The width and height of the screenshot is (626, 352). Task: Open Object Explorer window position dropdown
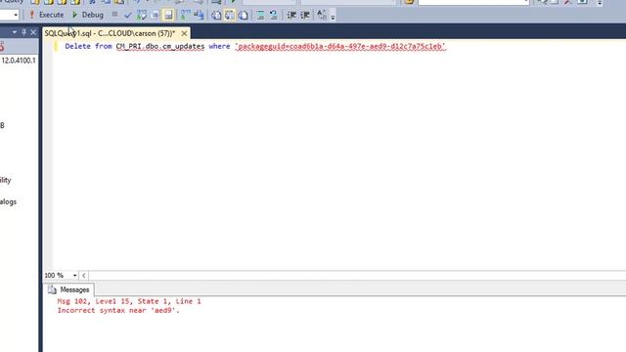click(15, 32)
